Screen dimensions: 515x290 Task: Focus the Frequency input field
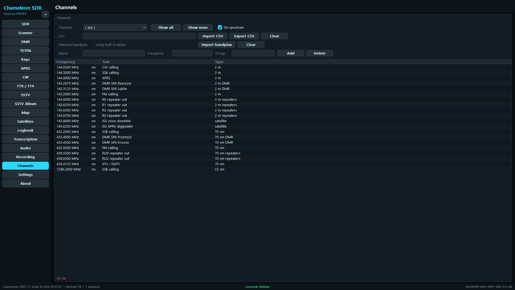(x=192, y=53)
